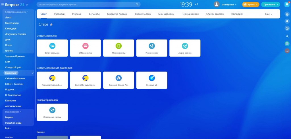
Task: Go to Сайты и Магазины
Action: (15, 78)
